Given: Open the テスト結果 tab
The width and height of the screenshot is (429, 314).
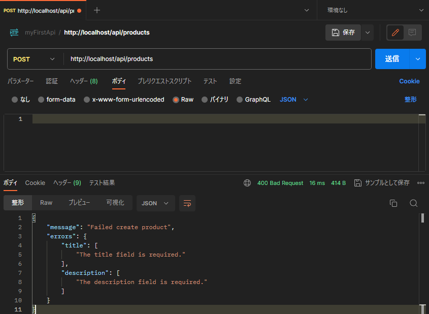Looking at the screenshot, I should click(x=102, y=183).
